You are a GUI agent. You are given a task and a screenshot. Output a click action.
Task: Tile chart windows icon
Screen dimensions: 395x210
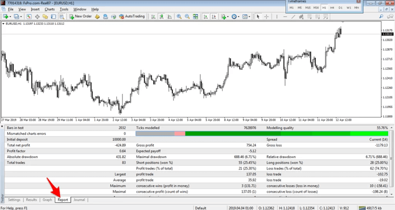click(x=195, y=16)
